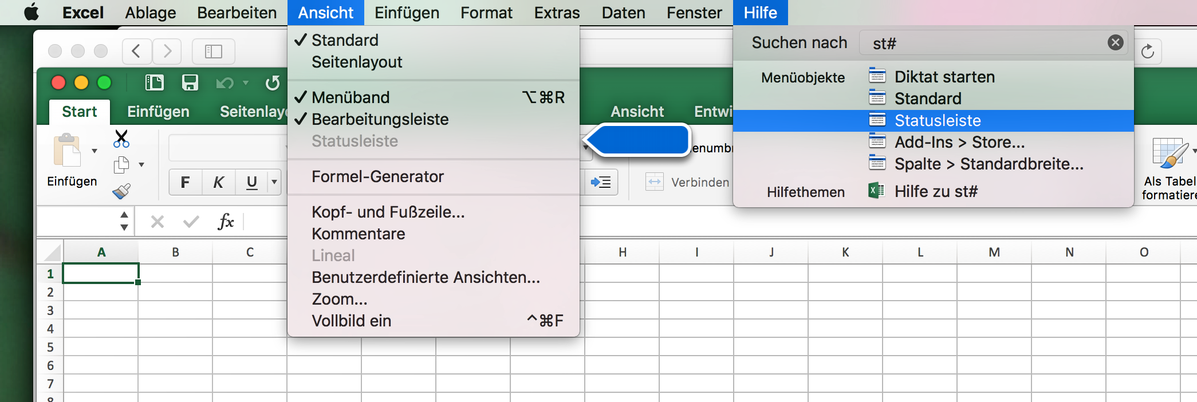The image size is (1197, 402).
Task: Switch to Seitenlayout view
Action: (434, 62)
